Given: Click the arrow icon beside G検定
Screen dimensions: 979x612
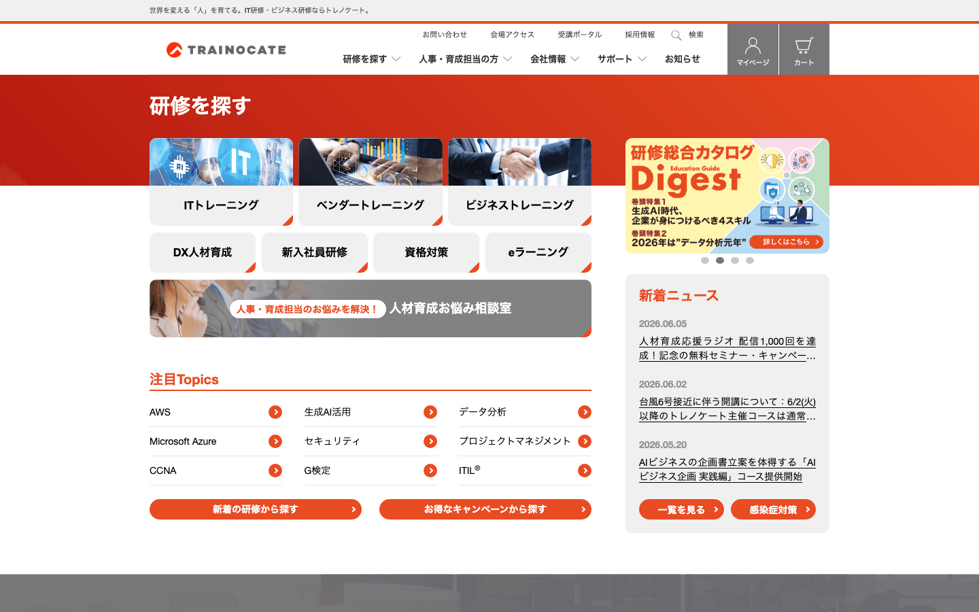Looking at the screenshot, I should point(430,471).
